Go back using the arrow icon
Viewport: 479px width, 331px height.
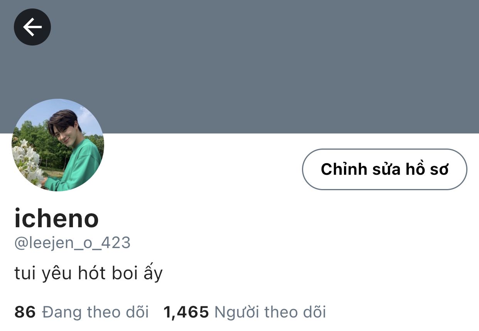pyautogui.click(x=32, y=27)
